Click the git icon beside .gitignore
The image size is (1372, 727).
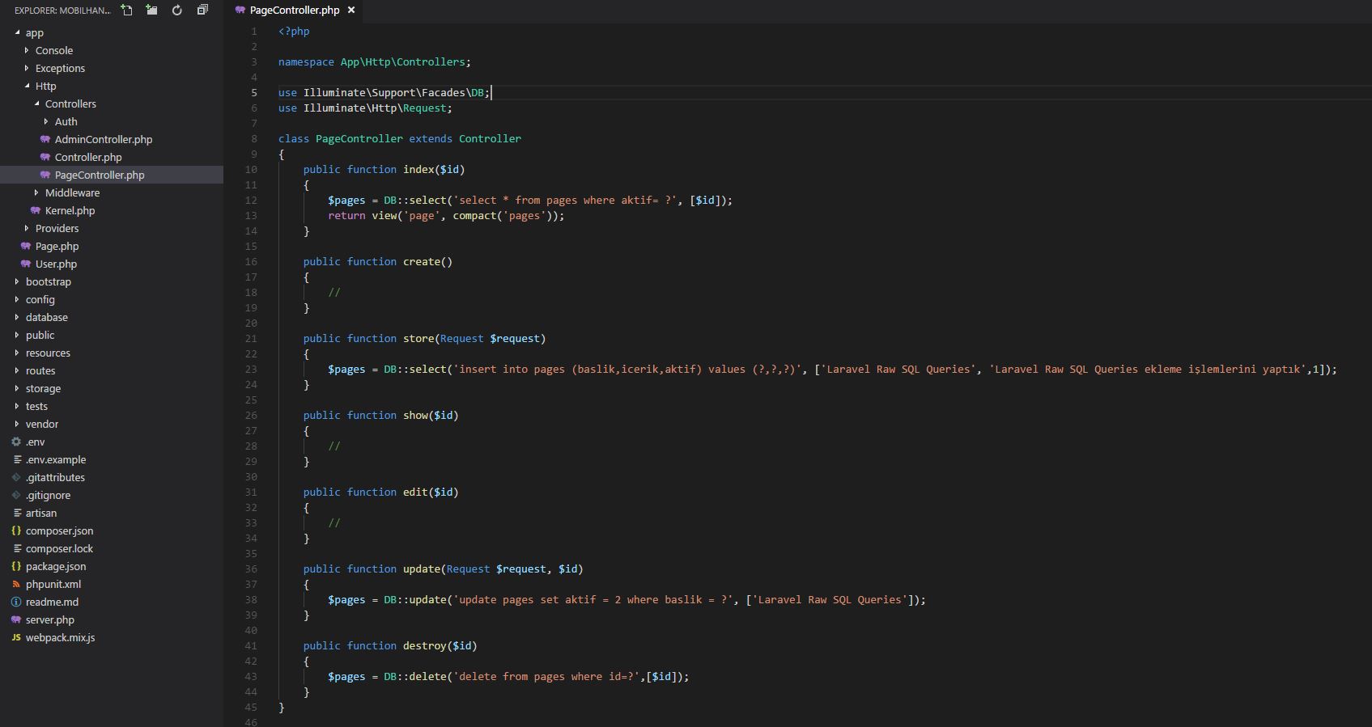pos(16,495)
